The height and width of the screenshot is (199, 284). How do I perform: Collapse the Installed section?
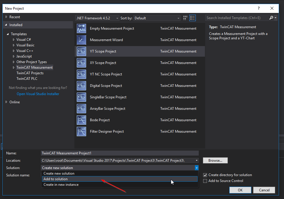pos(6,25)
